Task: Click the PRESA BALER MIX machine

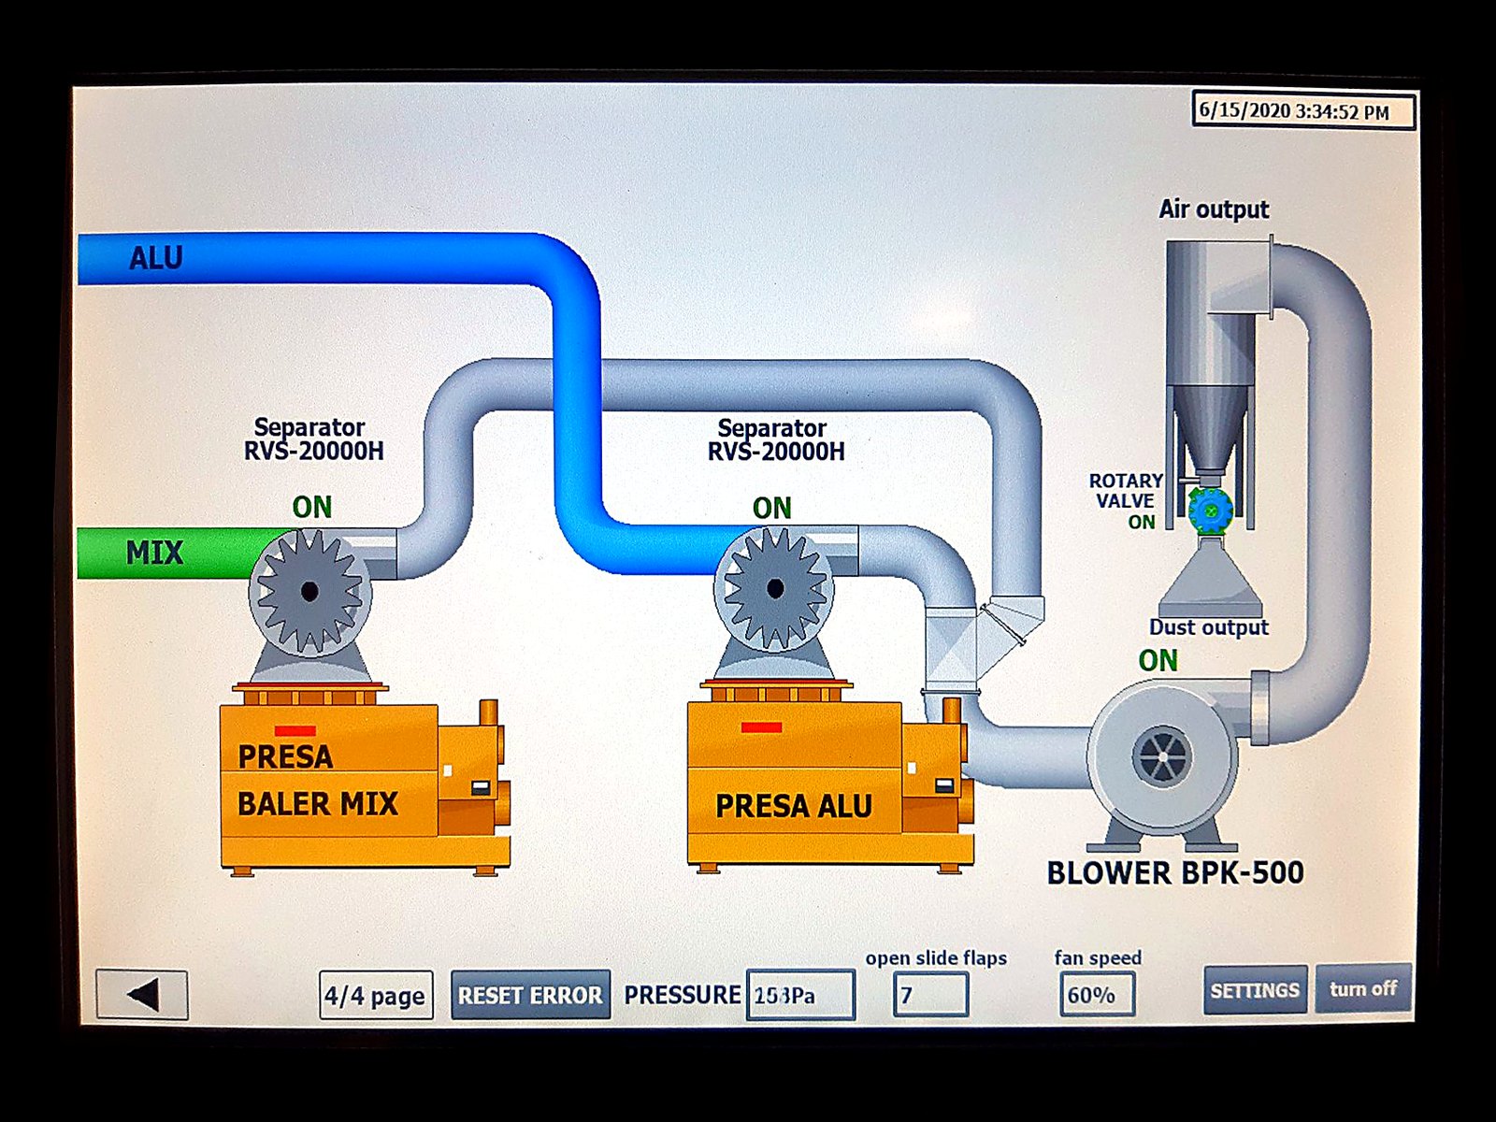Action: click(365, 787)
